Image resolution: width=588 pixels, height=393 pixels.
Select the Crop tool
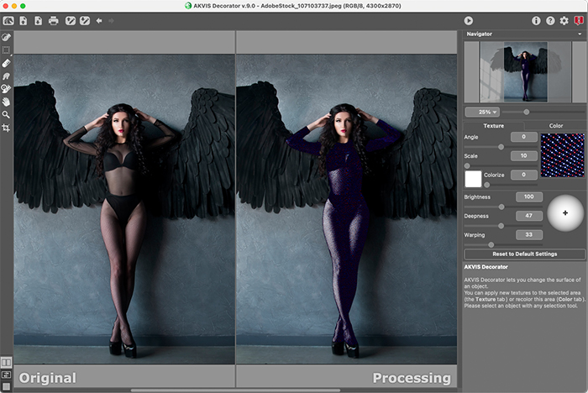pos(6,128)
